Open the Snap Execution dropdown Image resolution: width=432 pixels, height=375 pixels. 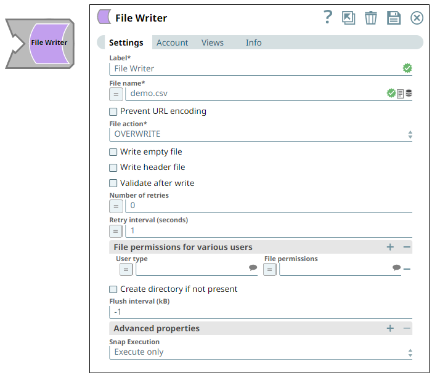(260, 352)
